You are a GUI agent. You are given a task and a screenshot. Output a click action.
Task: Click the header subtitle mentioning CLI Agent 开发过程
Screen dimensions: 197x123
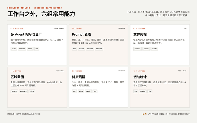158,14
